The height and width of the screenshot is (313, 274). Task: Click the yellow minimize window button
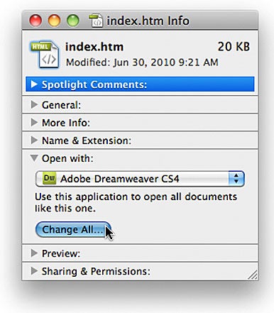coord(54,21)
